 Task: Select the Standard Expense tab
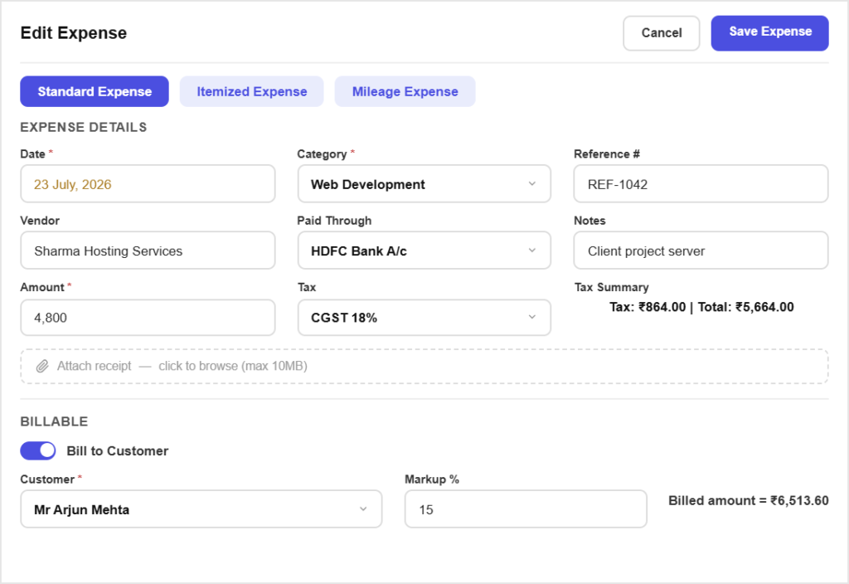(95, 91)
